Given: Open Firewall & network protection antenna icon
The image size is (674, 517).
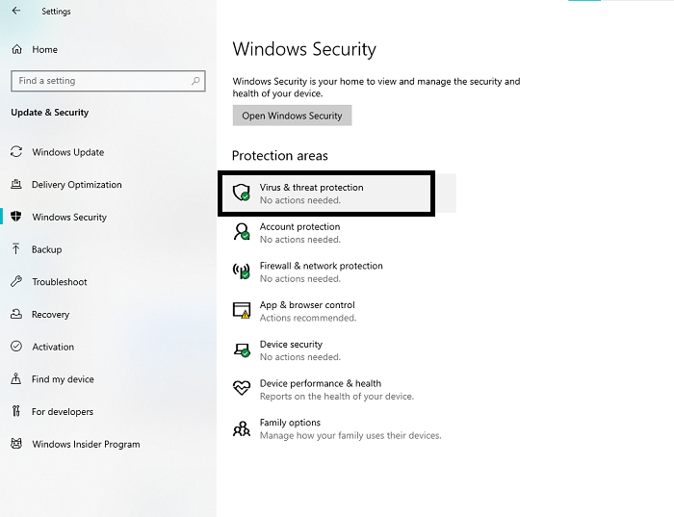Looking at the screenshot, I should click(242, 271).
